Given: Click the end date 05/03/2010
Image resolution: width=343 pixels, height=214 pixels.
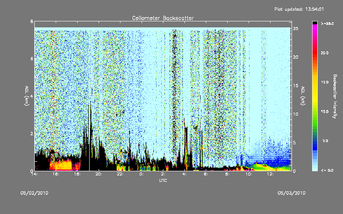Looking at the screenshot, I should (x=292, y=193).
